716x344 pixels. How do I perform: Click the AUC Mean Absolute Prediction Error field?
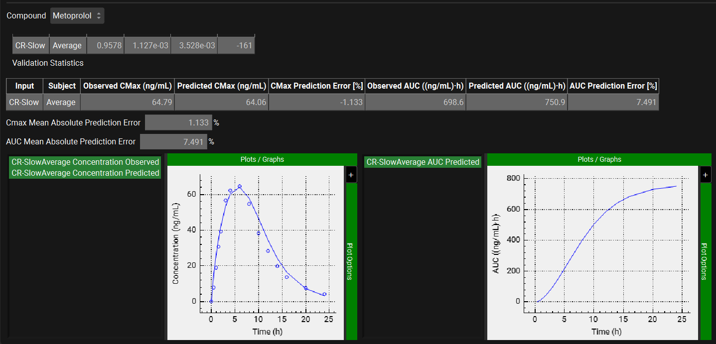(173, 142)
